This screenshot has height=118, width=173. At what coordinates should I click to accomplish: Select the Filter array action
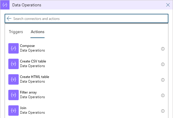point(28,93)
